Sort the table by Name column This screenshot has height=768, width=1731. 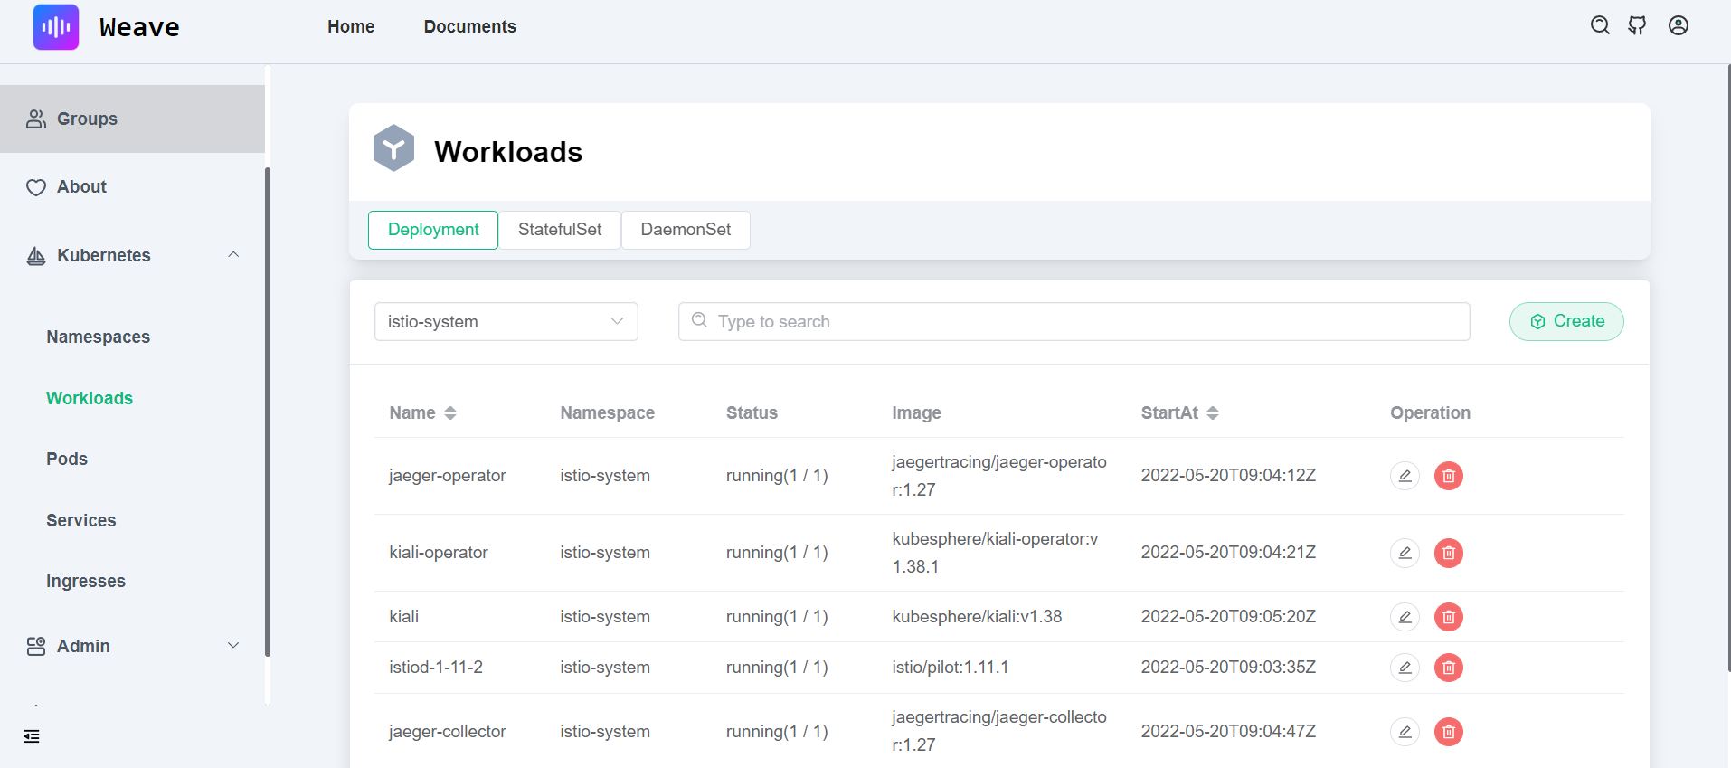click(x=449, y=413)
